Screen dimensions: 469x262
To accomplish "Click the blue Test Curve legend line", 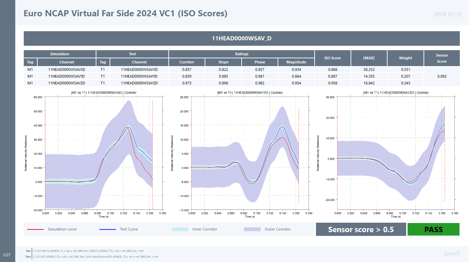I will (108, 229).
